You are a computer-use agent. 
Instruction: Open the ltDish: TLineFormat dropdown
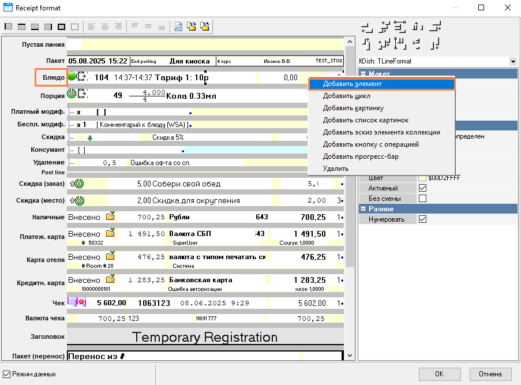click(x=512, y=61)
